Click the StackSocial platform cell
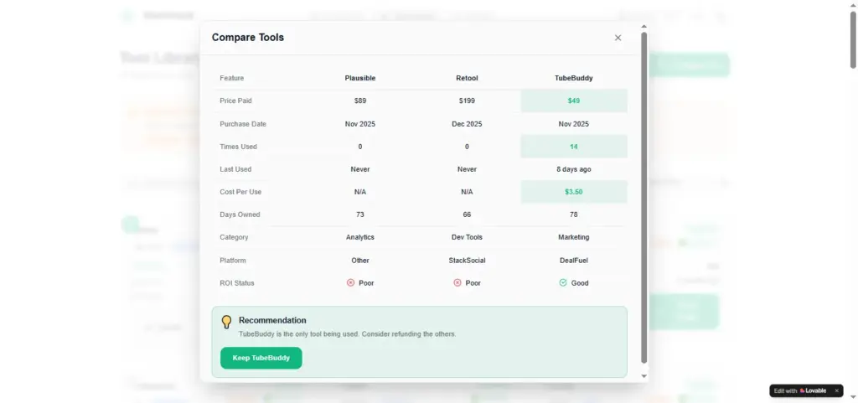The image size is (858, 403). click(467, 261)
